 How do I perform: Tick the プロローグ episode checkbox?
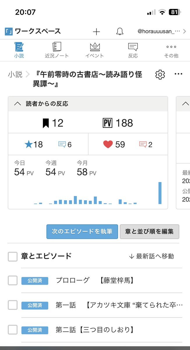pyautogui.click(x=13, y=281)
